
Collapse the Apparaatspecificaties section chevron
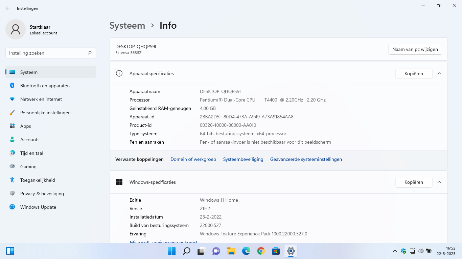click(439, 73)
